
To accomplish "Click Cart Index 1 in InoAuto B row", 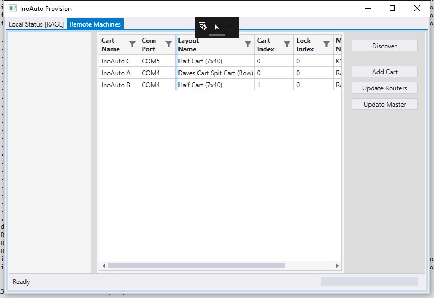I will 275,85.
